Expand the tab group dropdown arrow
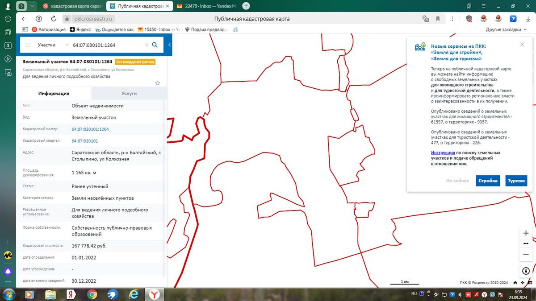536x301 pixels. [31, 6]
